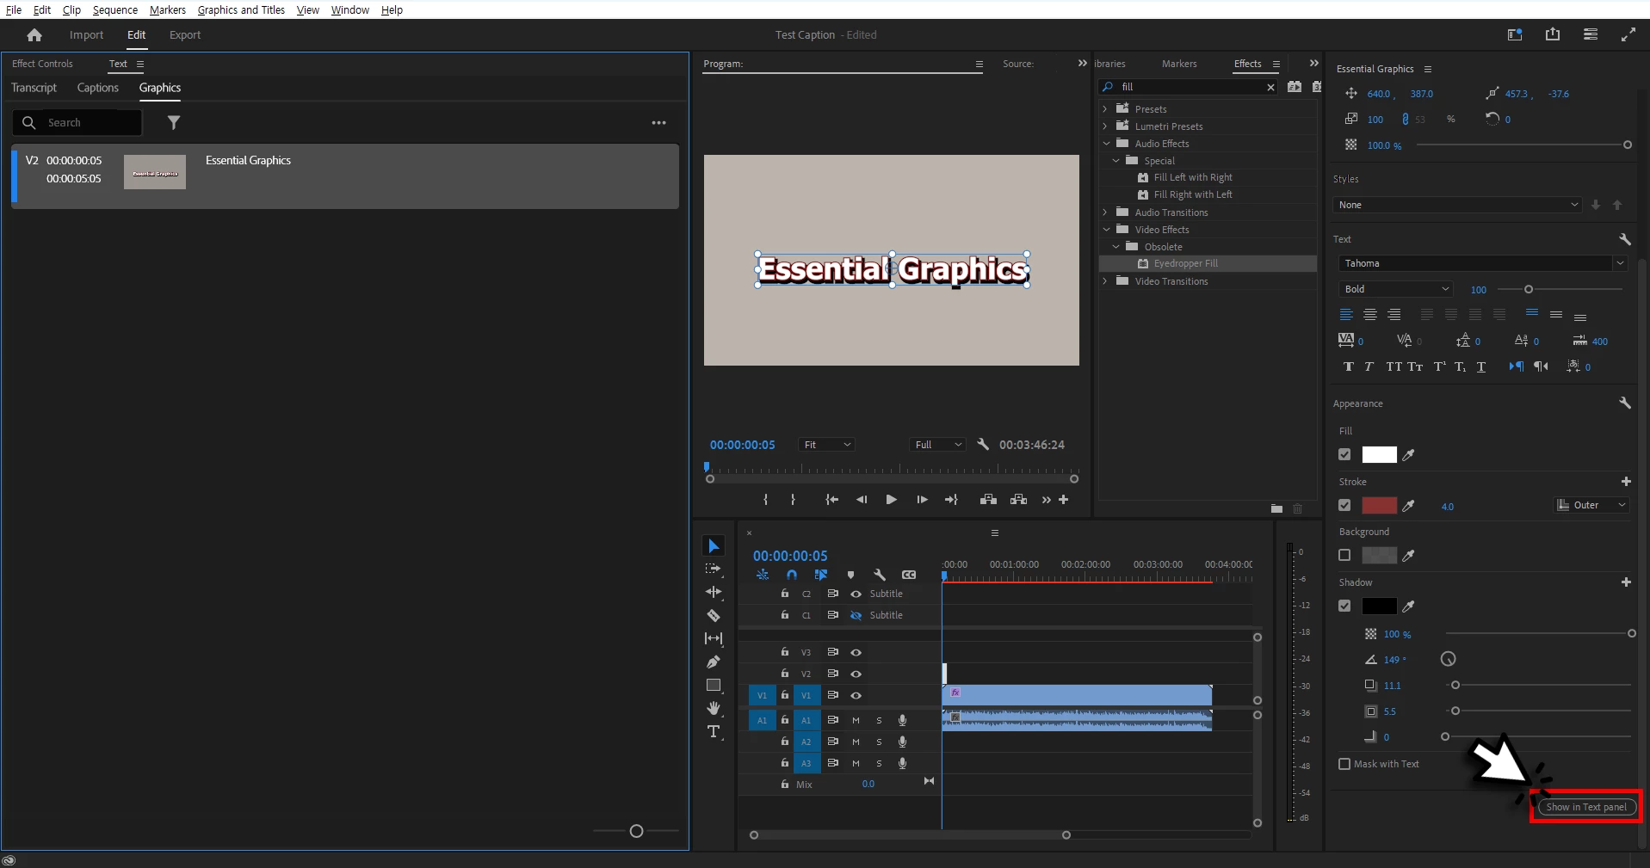This screenshot has width=1650, height=868.
Task: Apply Underline text style
Action: (x=1481, y=366)
